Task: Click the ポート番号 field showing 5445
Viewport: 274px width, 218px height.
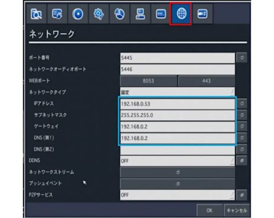Action: tap(178, 57)
